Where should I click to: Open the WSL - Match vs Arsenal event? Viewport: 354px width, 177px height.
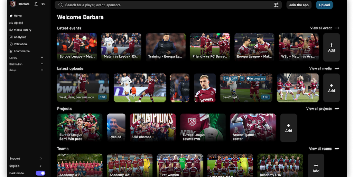click(299, 47)
